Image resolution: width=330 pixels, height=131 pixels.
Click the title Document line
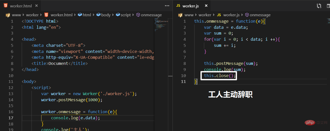coord(59,63)
